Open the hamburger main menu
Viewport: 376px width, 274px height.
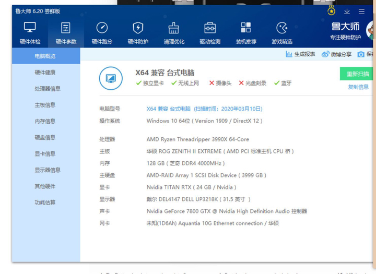pos(361,11)
